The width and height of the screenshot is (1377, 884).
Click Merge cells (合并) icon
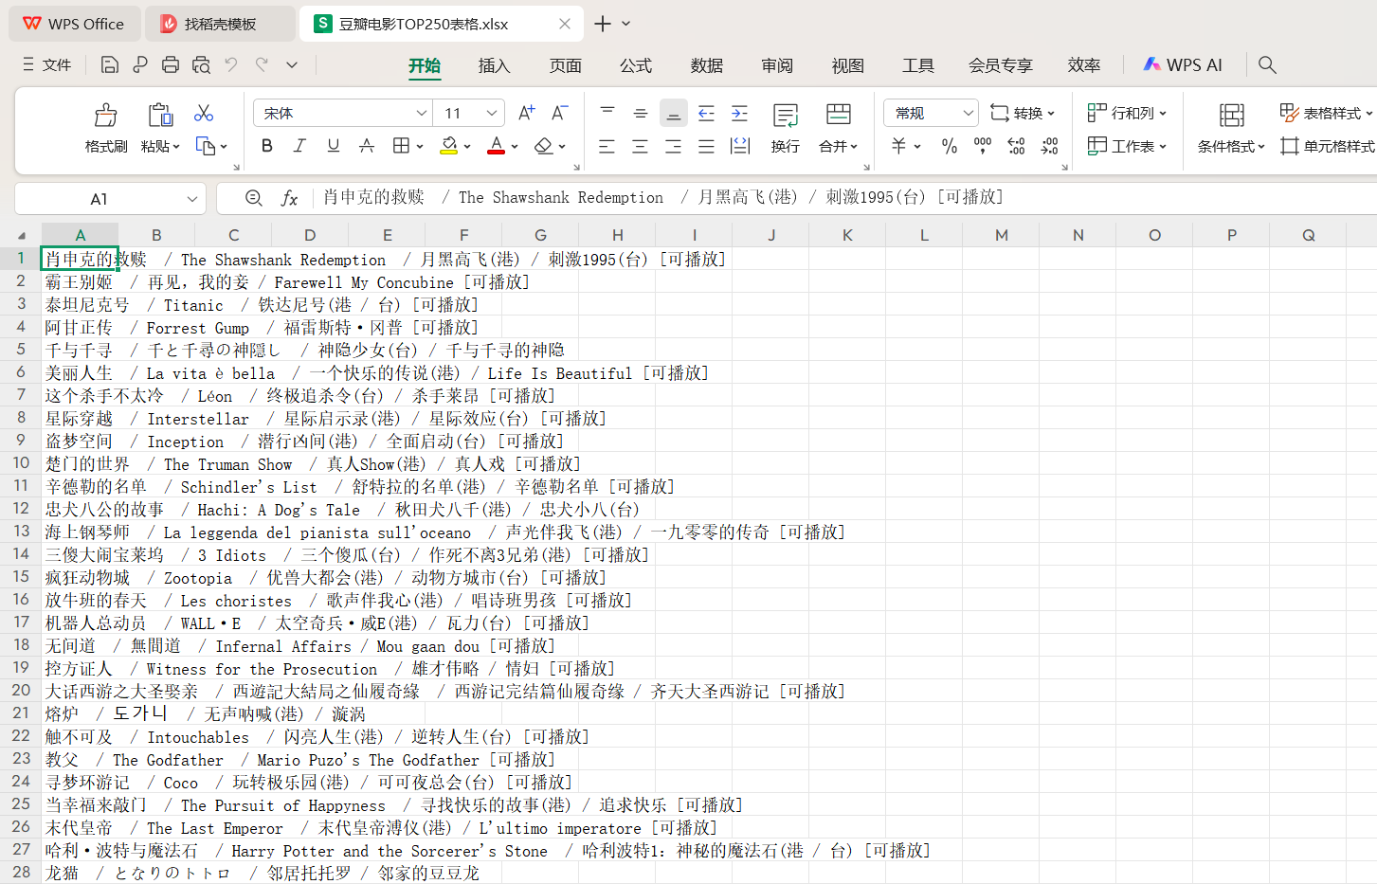pyautogui.click(x=838, y=115)
